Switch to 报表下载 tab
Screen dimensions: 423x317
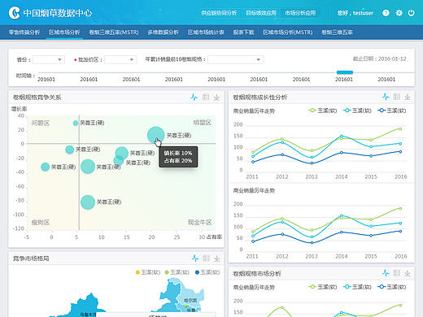tap(243, 33)
